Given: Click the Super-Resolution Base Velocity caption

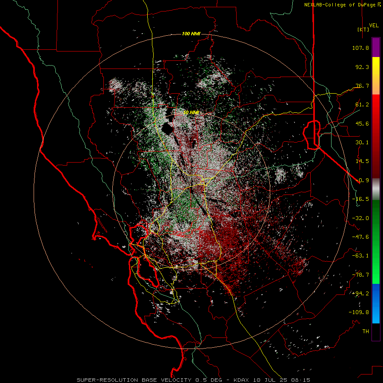Looking at the screenshot, I should click(194, 380).
